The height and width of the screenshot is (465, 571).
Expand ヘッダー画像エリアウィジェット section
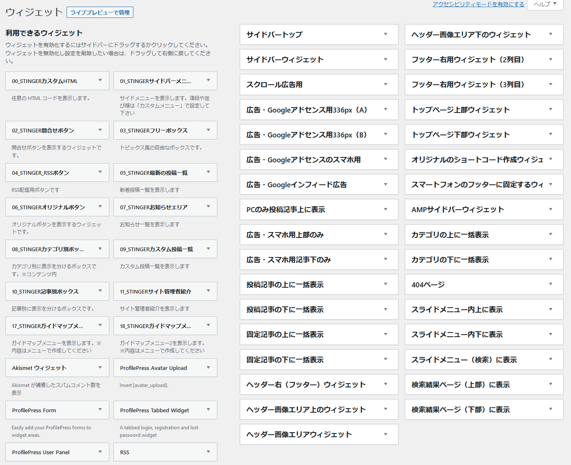point(385,434)
